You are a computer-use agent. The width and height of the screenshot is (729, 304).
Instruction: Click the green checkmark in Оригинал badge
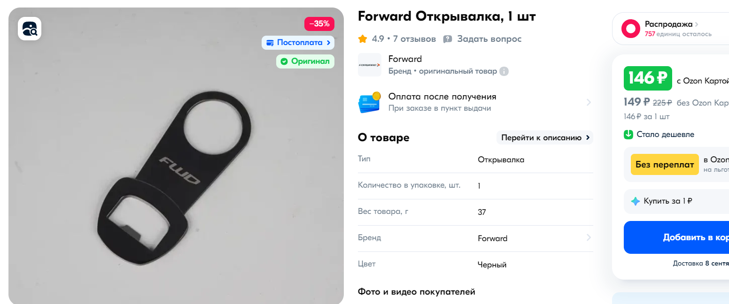coord(284,61)
